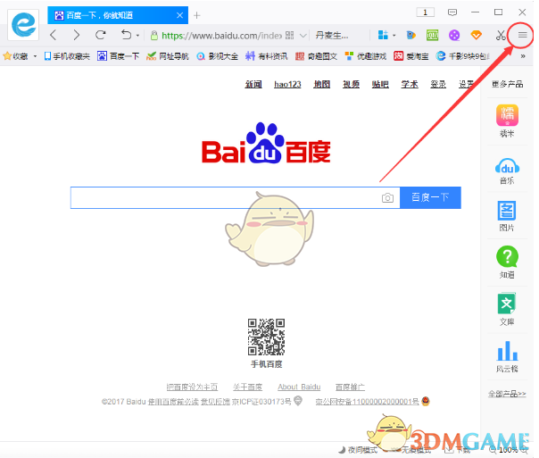Toggle 夜间模式 night mode in status bar
Viewport: 539px width, 458px height.
[x=358, y=450]
